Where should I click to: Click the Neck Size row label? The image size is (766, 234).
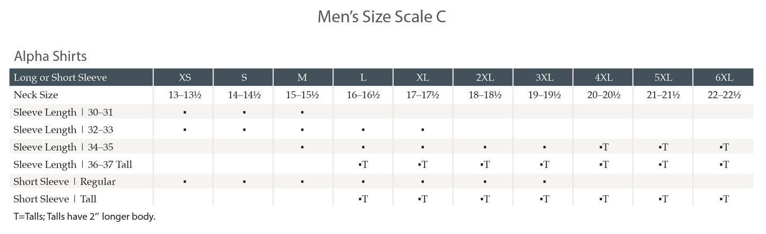[x=36, y=95]
